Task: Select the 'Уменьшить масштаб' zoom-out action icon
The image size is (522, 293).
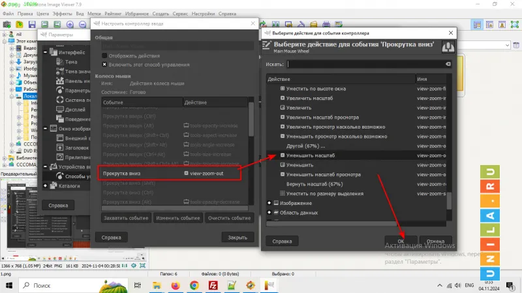Action: click(283, 156)
